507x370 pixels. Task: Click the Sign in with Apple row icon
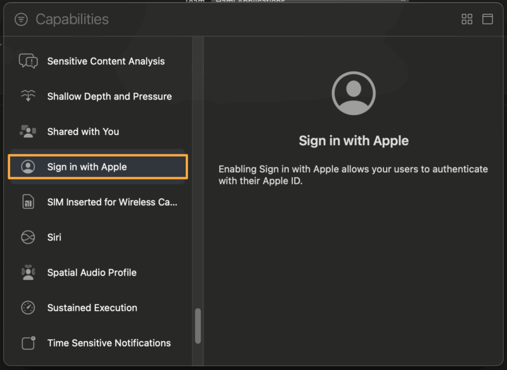(28, 166)
